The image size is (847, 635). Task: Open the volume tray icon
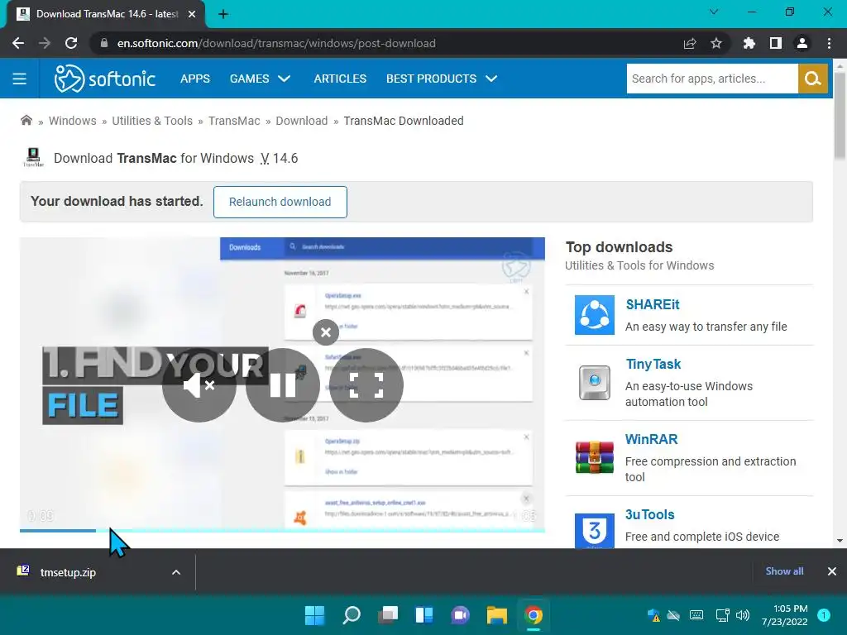click(x=743, y=615)
